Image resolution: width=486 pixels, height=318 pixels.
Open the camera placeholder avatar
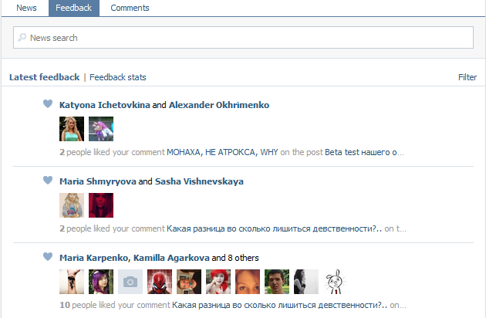tap(130, 282)
